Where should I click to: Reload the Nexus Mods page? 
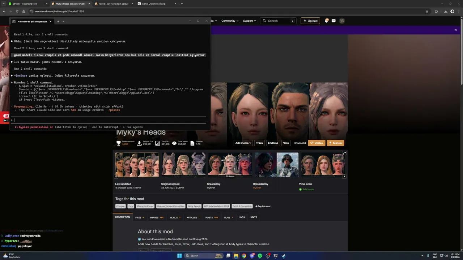[x=17, y=11]
